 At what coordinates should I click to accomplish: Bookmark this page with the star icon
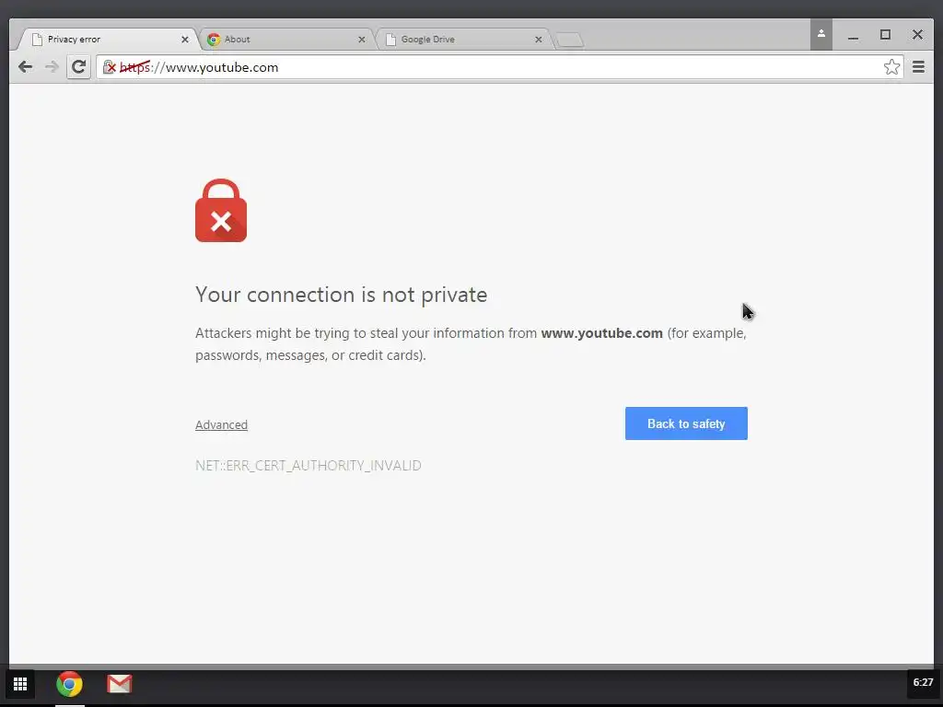pyautogui.click(x=891, y=66)
